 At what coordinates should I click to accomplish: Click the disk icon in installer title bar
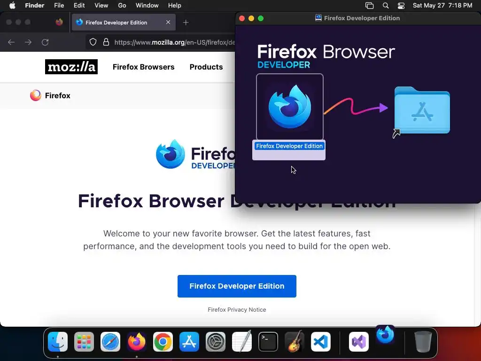tap(318, 18)
